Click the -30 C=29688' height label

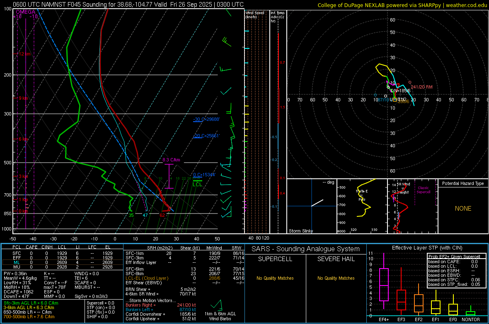206,119
